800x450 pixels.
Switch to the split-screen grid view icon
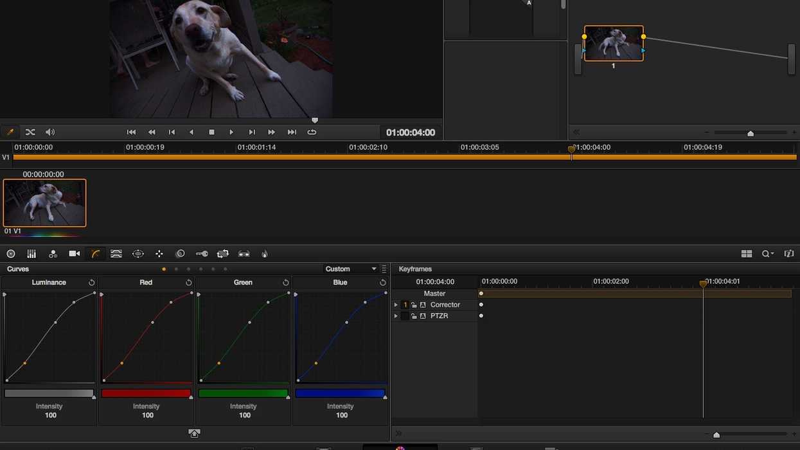pos(747,254)
